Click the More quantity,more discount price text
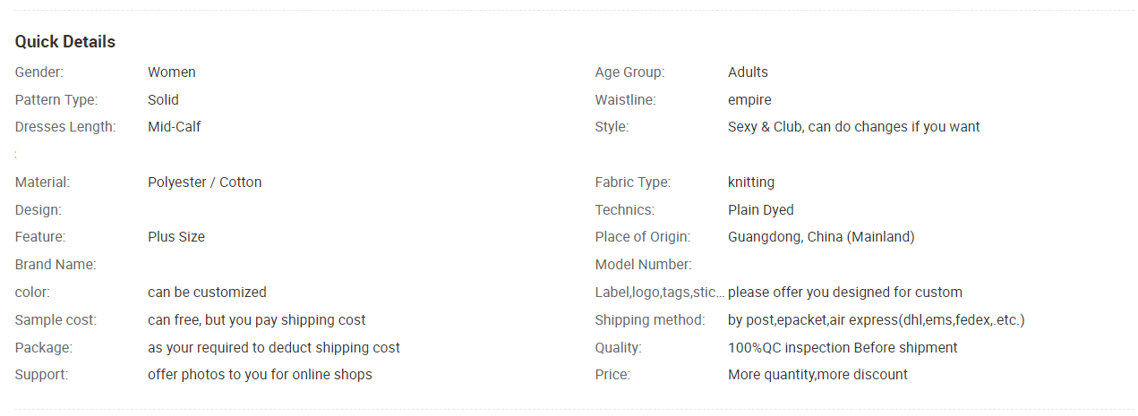Viewport: 1138px width, 416px height. click(817, 375)
